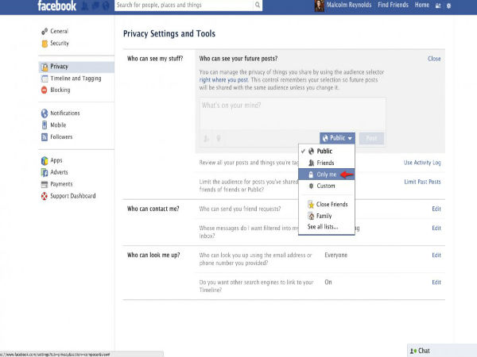Open Malcolm Reynolds profile picture
Screen dimensions: 477x357
pos(319,6)
